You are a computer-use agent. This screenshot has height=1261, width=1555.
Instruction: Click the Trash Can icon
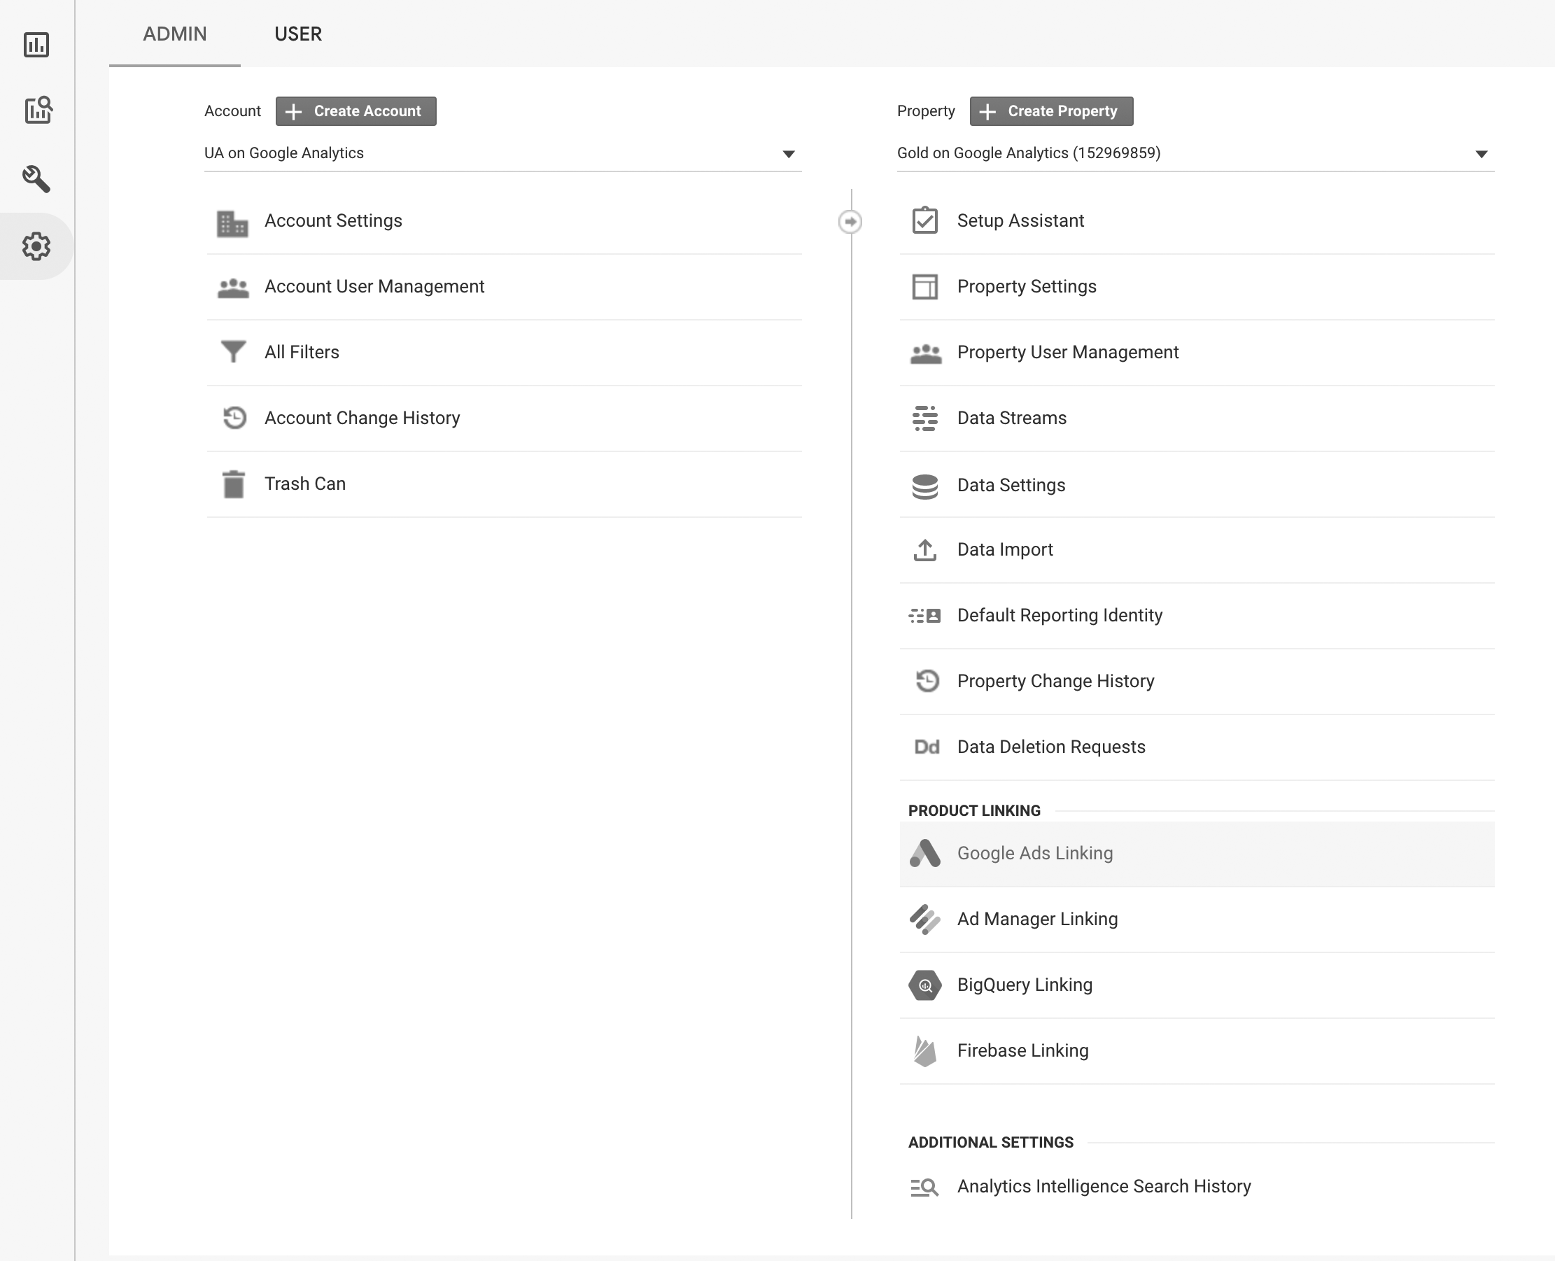tap(233, 484)
